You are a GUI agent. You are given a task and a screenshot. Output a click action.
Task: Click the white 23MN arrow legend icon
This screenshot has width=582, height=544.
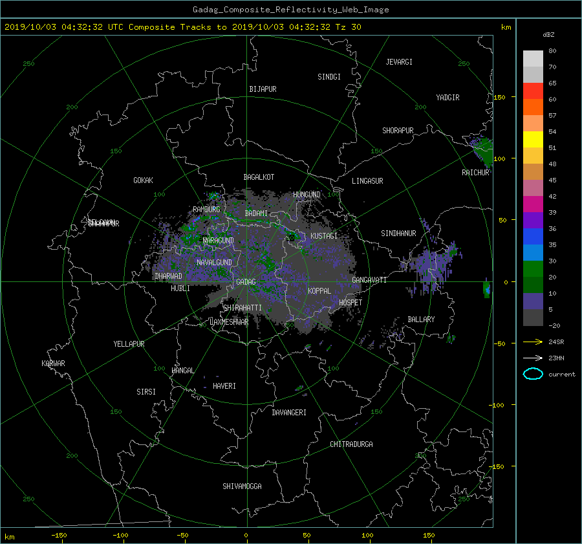[x=533, y=358]
